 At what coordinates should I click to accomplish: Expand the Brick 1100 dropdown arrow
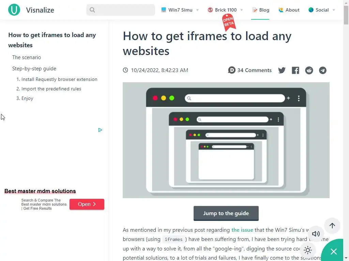242,10
